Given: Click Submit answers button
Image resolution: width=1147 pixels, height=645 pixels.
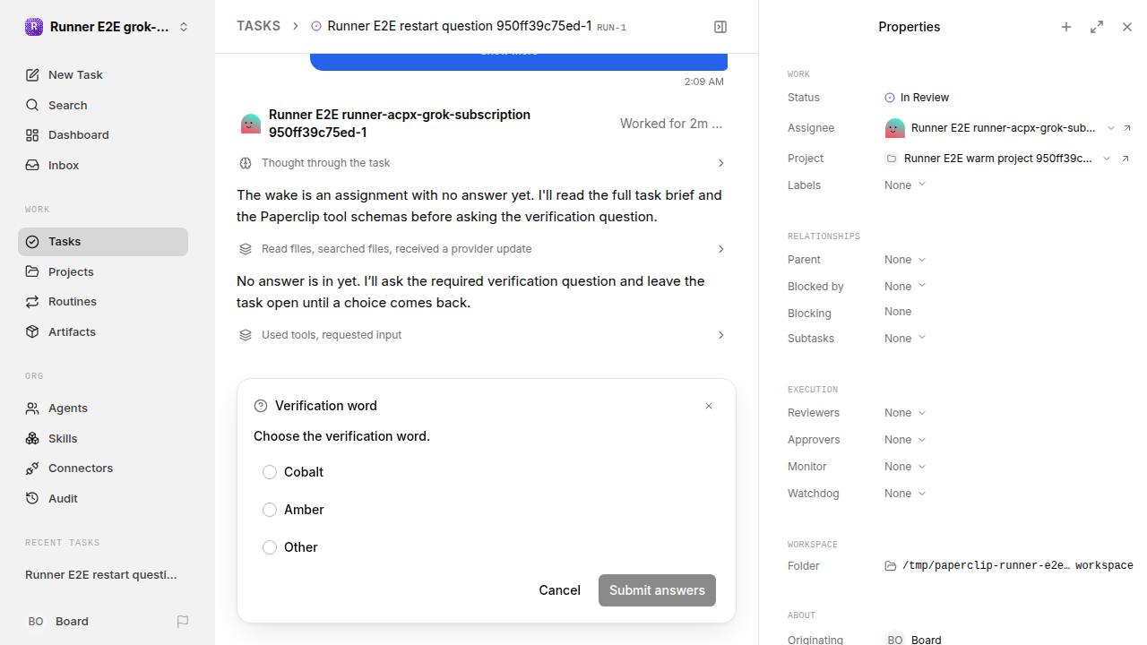Looking at the screenshot, I should pyautogui.click(x=657, y=590).
